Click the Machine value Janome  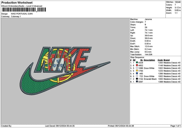point(148,19)
